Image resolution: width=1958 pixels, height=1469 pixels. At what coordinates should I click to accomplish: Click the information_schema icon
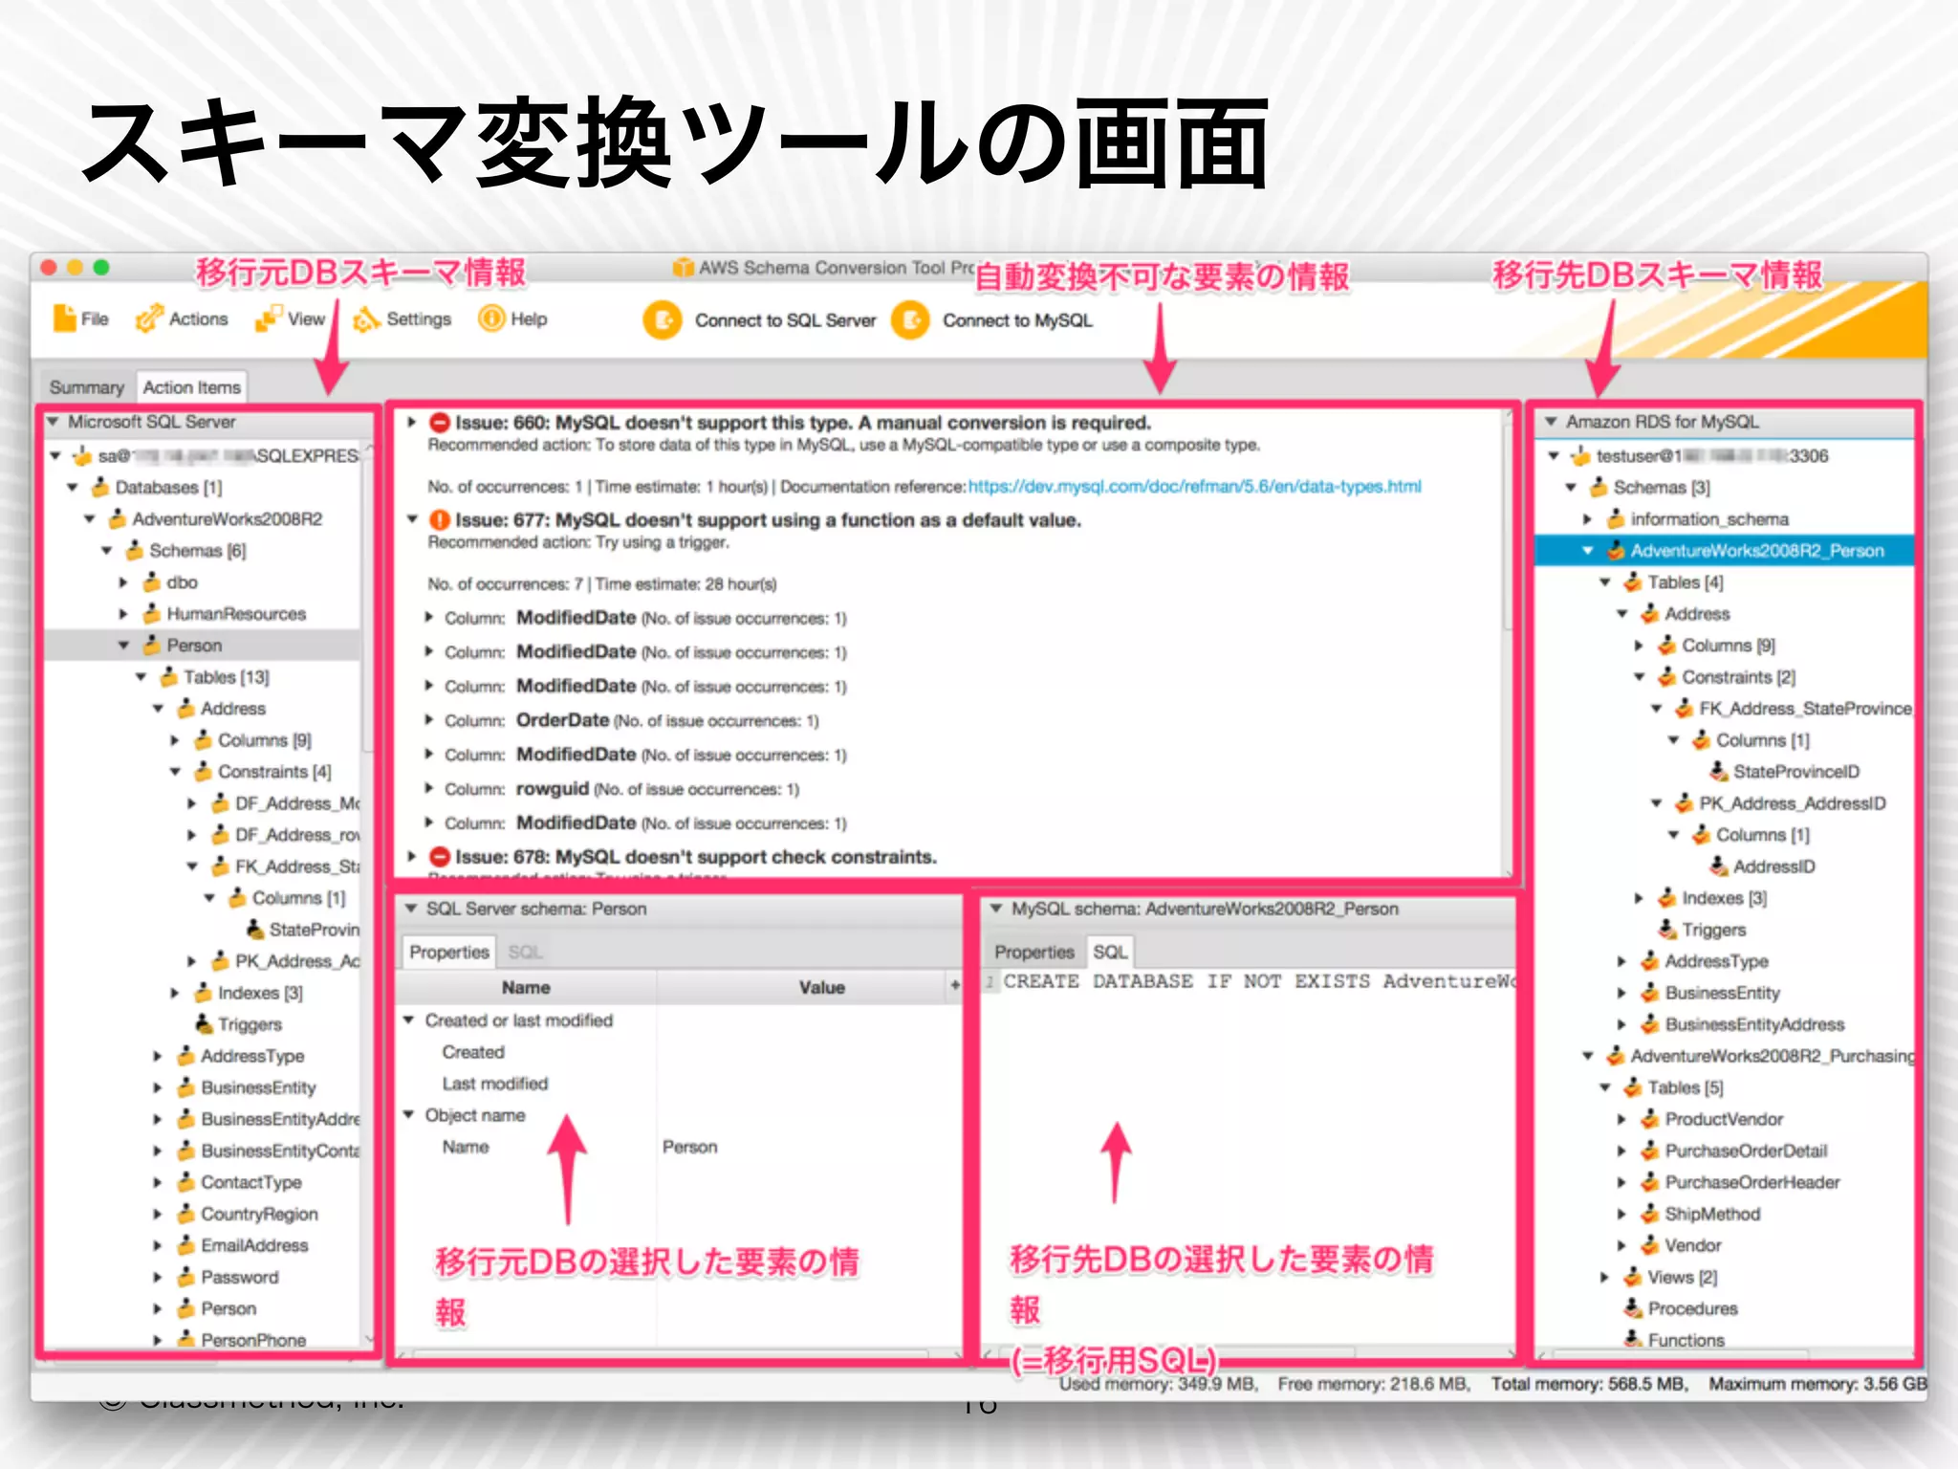pos(1616,518)
